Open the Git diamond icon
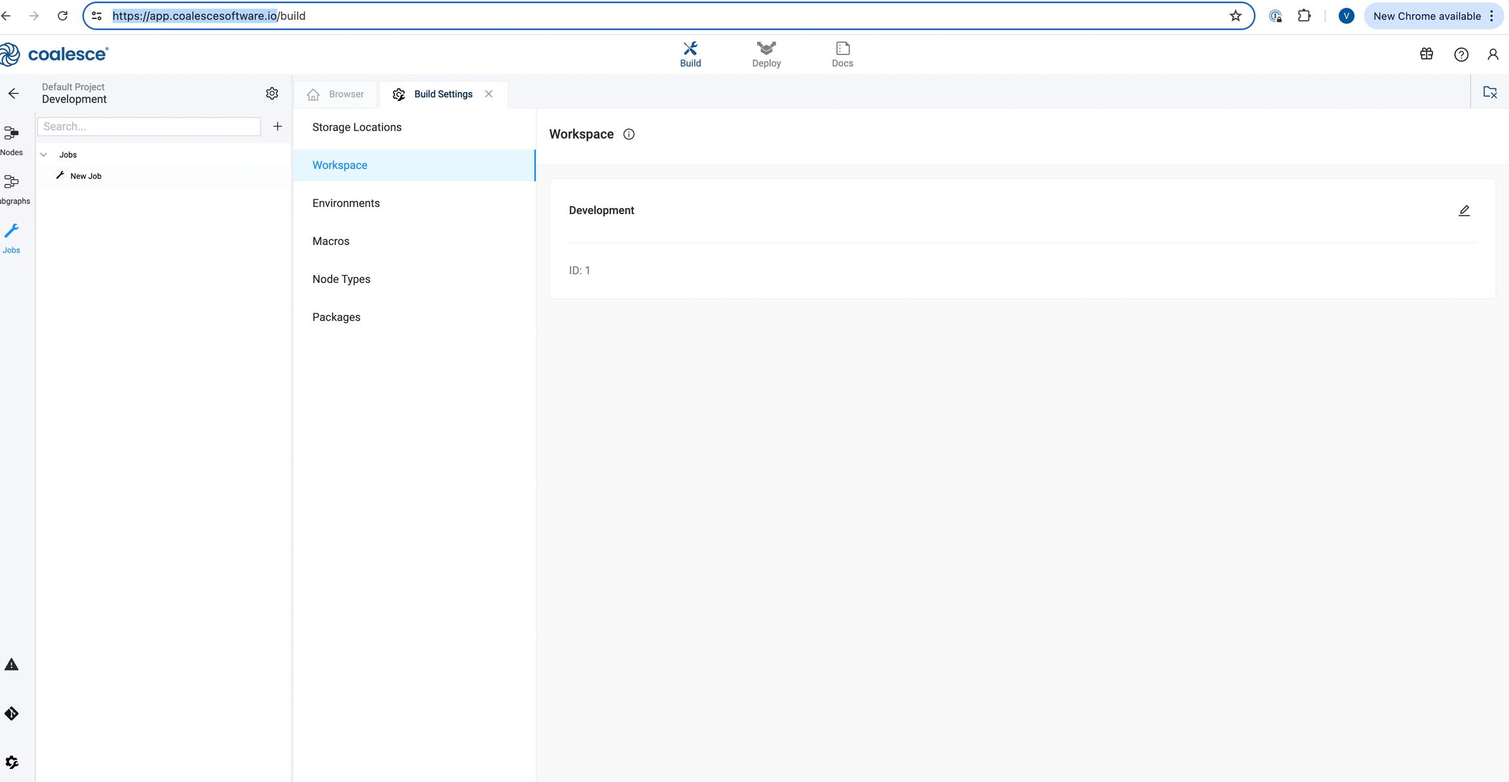 (12, 713)
